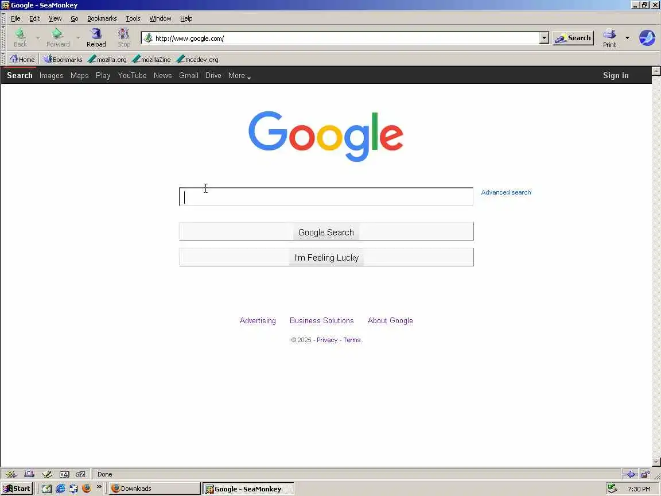Screen dimensions: 661x496
Task: Click the Search link in Google bar
Action: click(20, 76)
